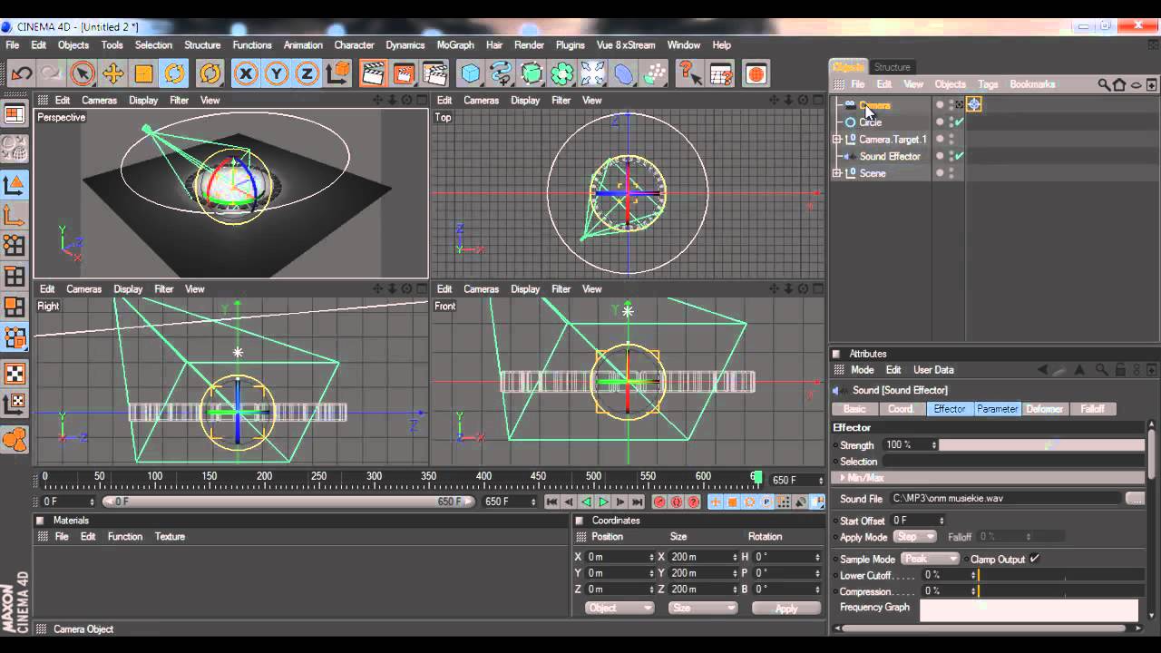
Task: Play the animation forwards
Action: (603, 502)
